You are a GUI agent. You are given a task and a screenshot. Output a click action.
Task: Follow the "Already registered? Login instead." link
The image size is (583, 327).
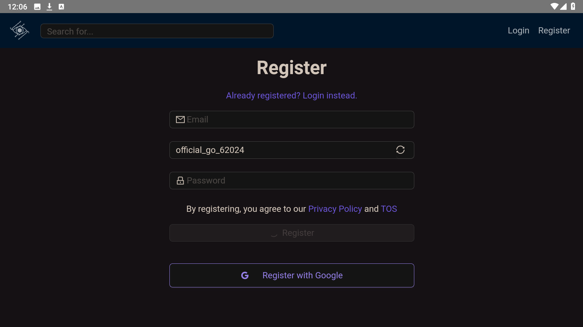click(x=291, y=96)
